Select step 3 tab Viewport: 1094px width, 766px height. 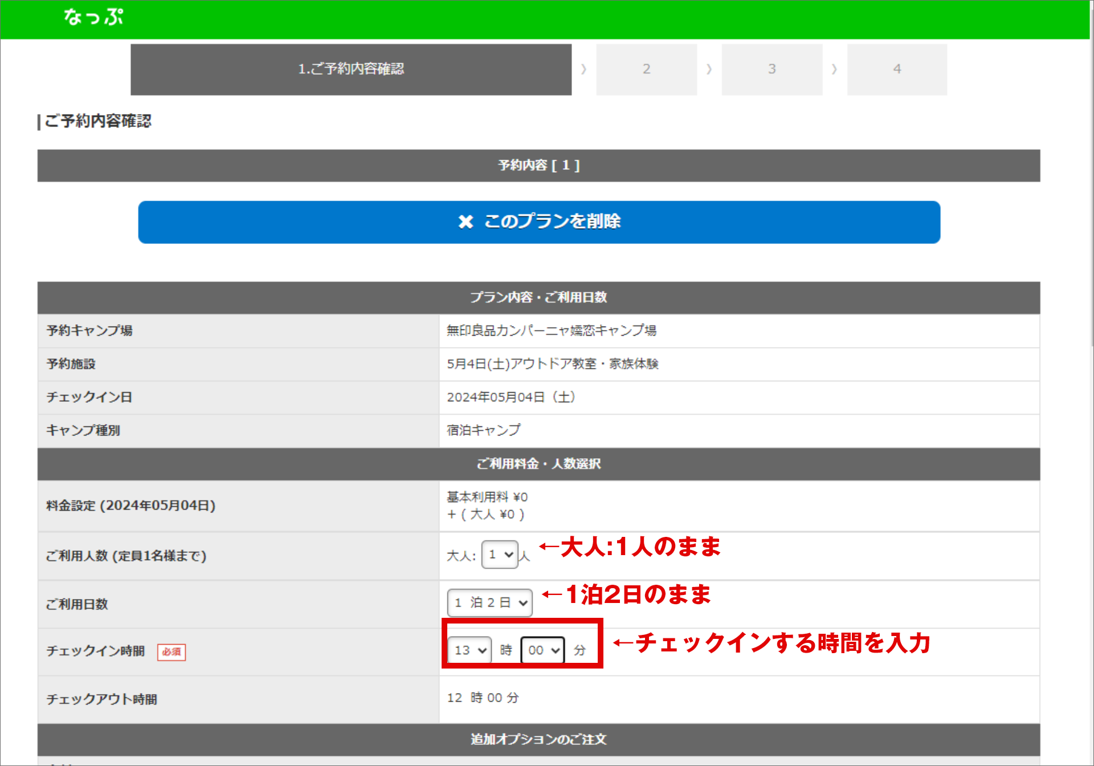point(771,70)
